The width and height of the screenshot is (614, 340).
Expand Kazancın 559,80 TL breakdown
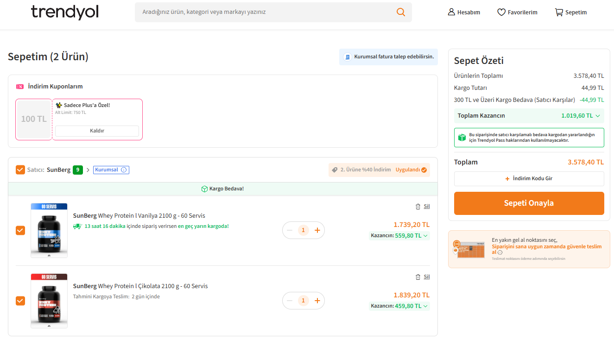coord(425,235)
